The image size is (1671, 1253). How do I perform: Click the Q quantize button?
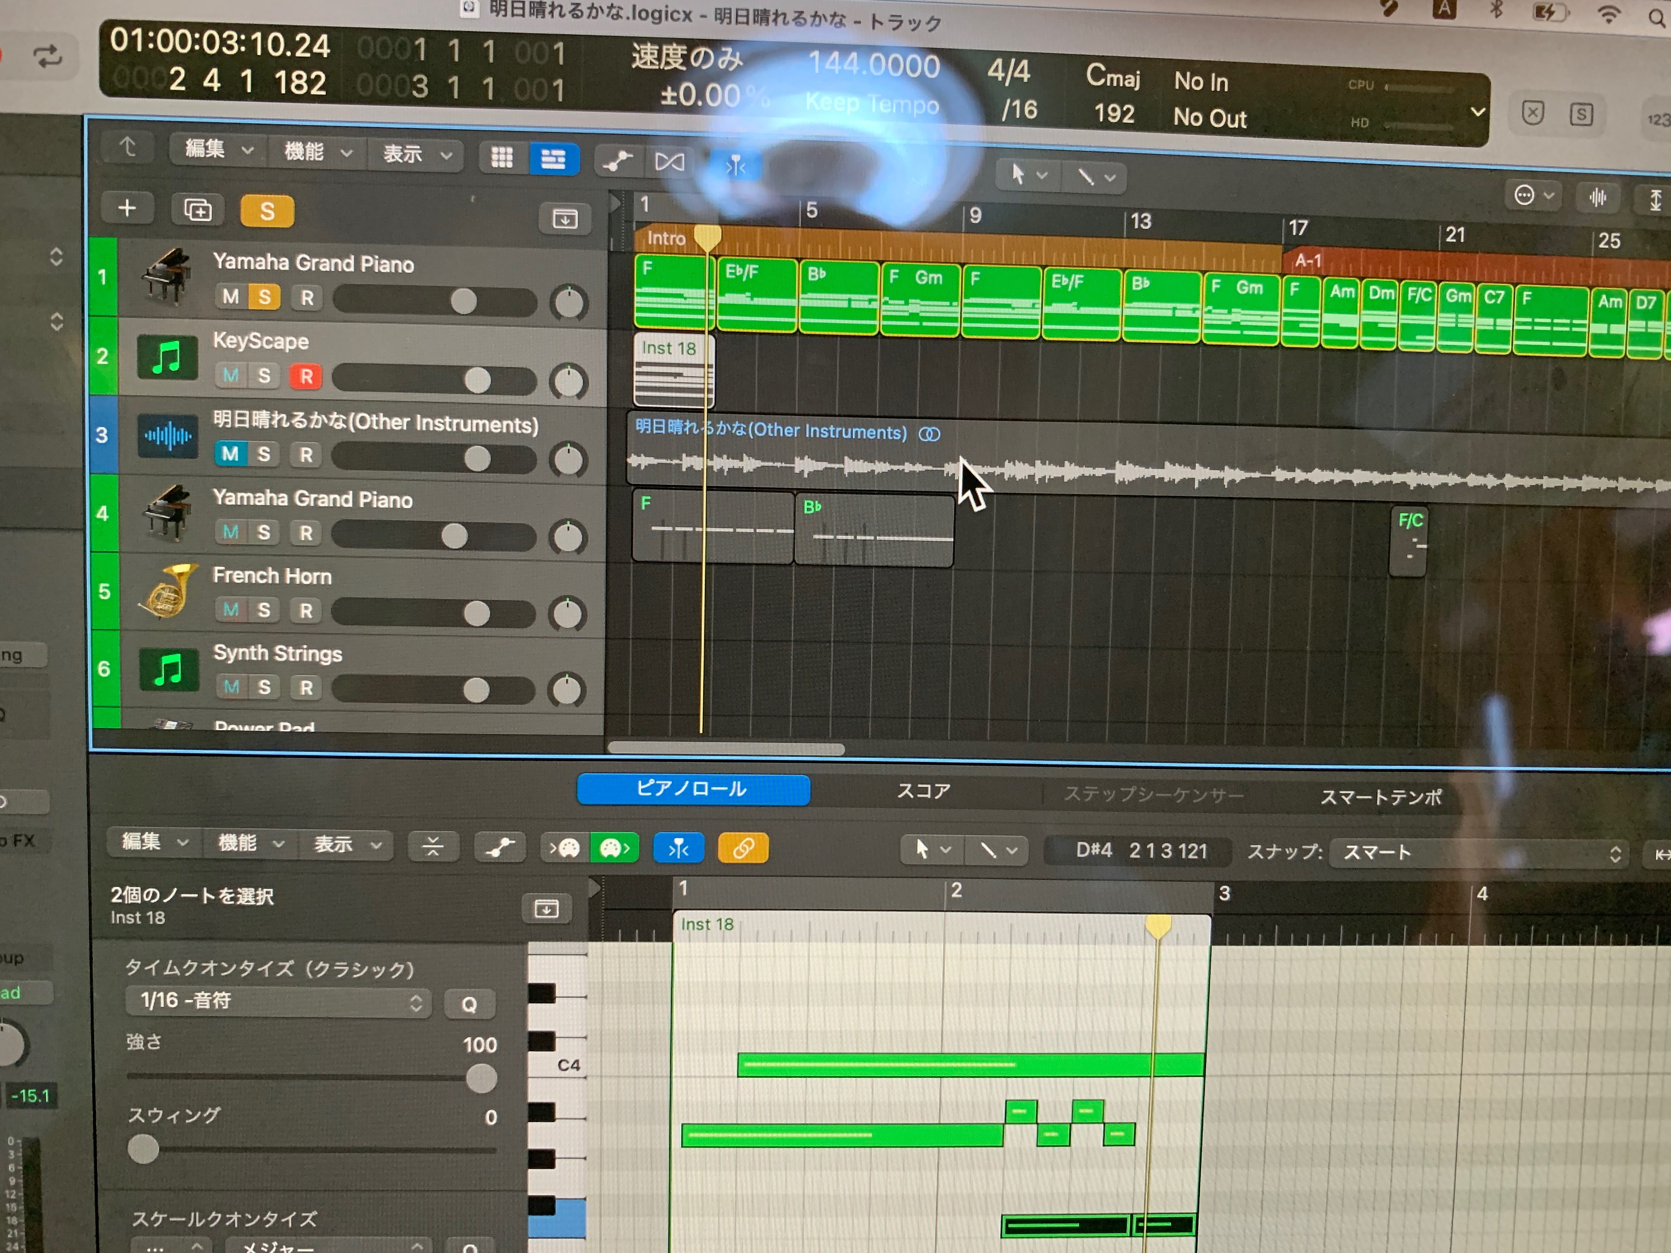coord(469,1004)
